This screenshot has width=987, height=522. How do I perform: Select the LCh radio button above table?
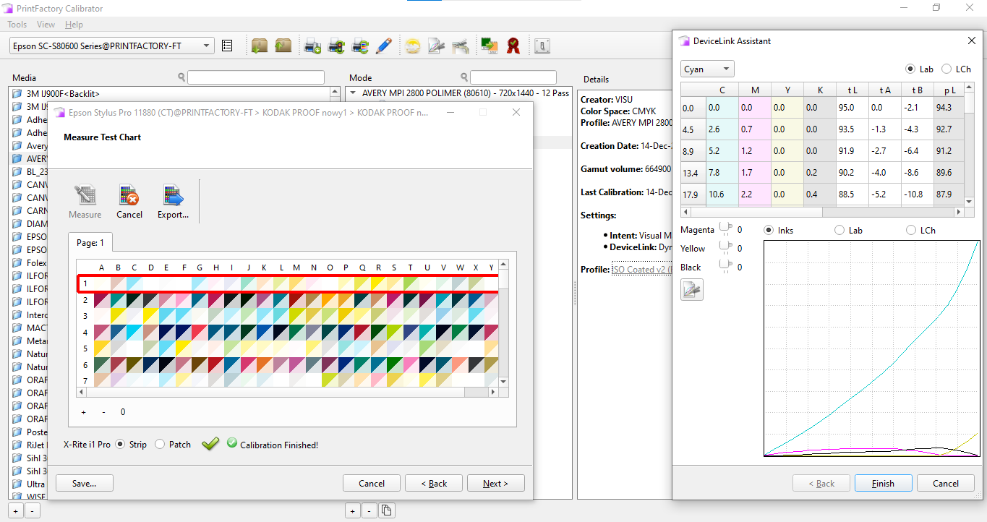(x=947, y=69)
